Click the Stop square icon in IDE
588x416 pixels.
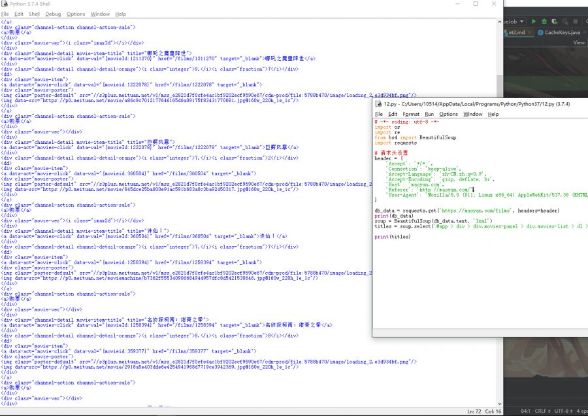pyautogui.click(x=576, y=22)
